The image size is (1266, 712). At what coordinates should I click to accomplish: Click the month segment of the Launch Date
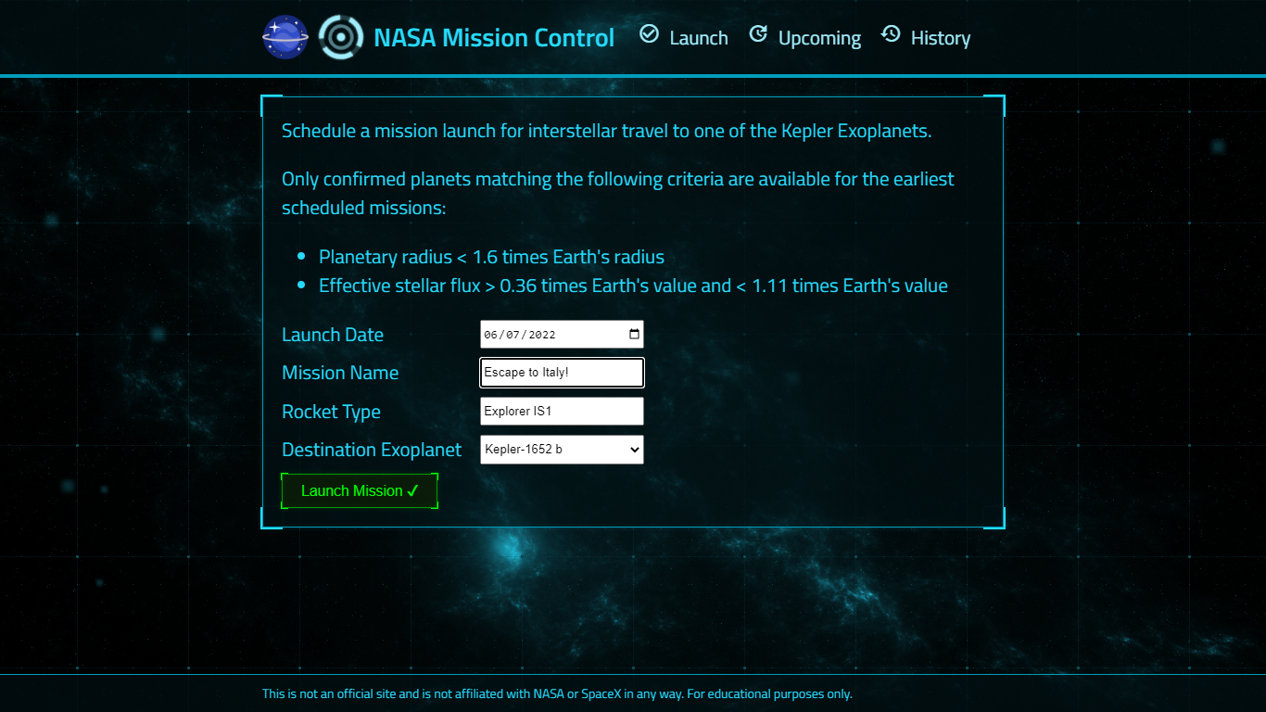[x=489, y=335]
